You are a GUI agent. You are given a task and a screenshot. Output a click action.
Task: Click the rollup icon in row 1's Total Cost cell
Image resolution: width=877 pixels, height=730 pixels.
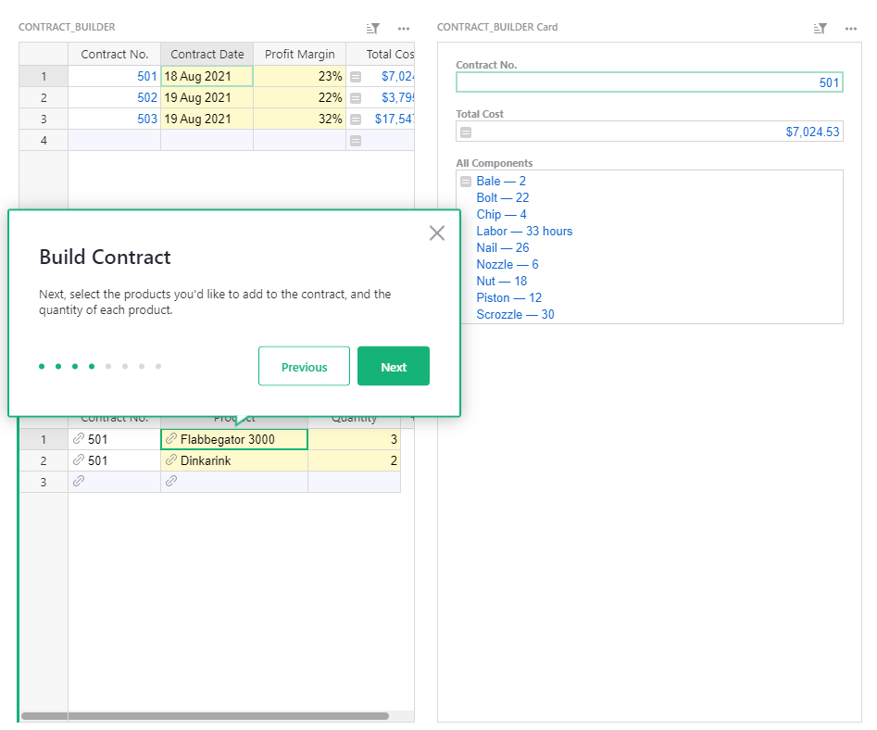[x=354, y=76]
